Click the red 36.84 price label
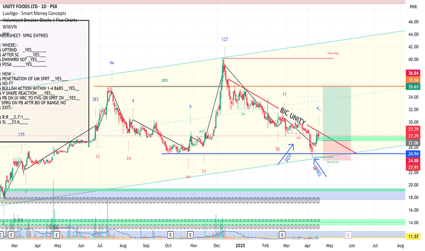 tap(413, 73)
